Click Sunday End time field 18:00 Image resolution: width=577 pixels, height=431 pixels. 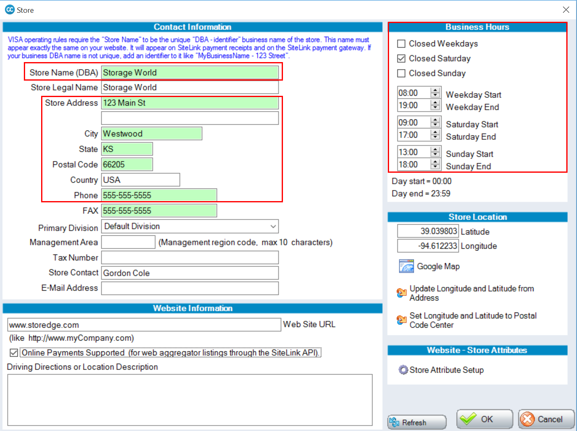[x=414, y=165]
